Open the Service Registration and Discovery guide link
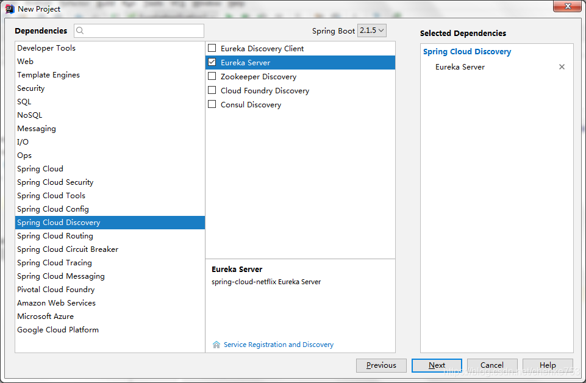This screenshot has height=383, width=586. pos(279,345)
